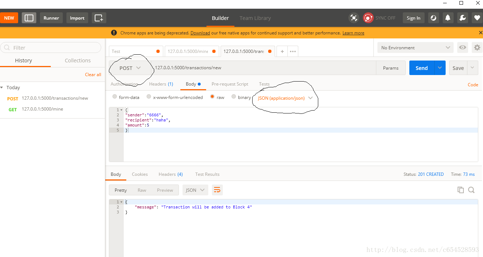This screenshot has height=257, width=483.
Task: Click the Save button
Action: (458, 68)
